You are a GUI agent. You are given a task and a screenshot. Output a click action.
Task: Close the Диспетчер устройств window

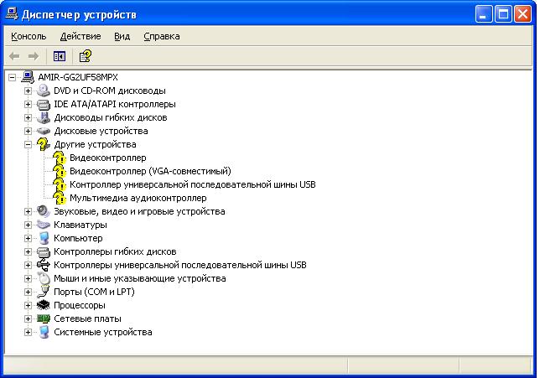[x=522, y=14]
